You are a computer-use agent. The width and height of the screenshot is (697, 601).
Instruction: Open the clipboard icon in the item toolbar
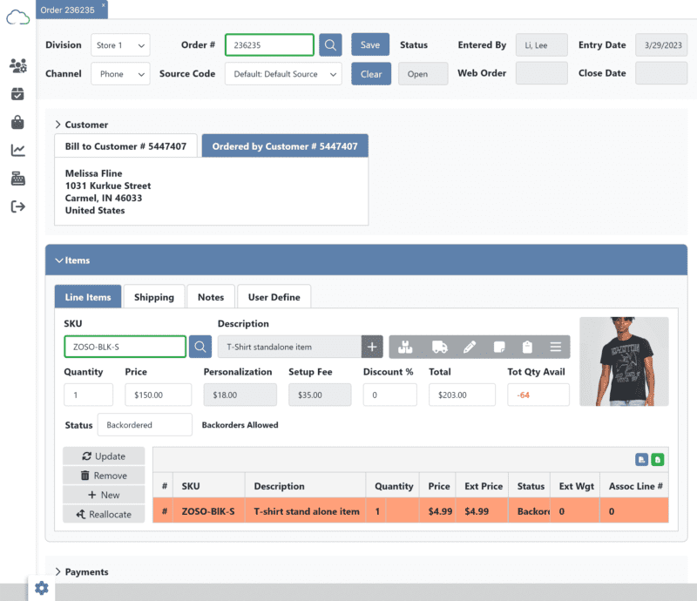coord(526,346)
